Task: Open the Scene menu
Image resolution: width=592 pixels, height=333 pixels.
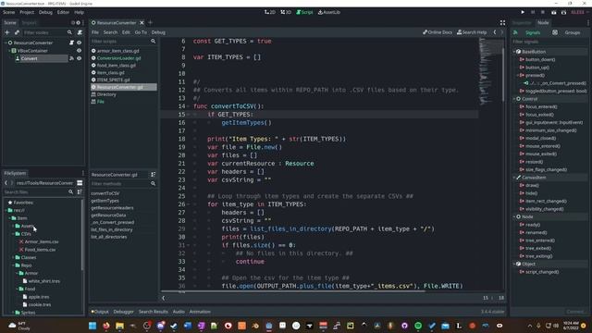Action: point(8,12)
